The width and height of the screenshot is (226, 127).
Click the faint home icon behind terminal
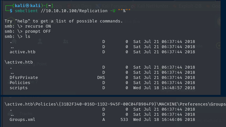(14, 41)
